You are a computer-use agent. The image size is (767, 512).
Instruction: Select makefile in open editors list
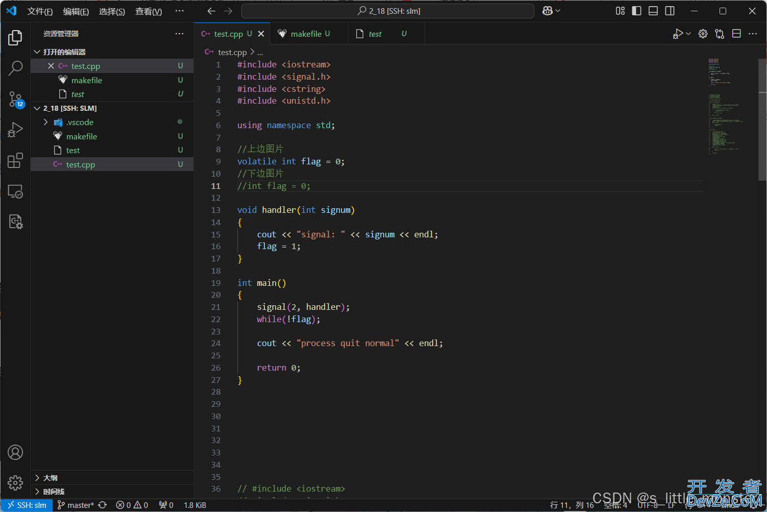pyautogui.click(x=112, y=80)
